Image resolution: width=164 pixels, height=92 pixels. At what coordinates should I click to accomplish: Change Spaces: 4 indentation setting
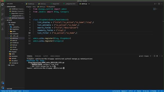click(x=124, y=91)
